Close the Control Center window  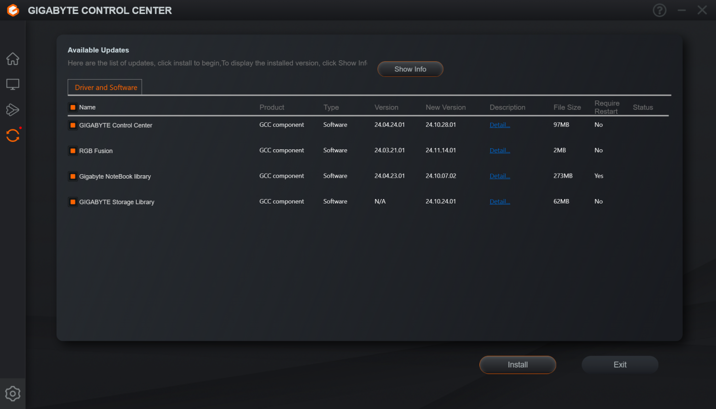click(702, 10)
